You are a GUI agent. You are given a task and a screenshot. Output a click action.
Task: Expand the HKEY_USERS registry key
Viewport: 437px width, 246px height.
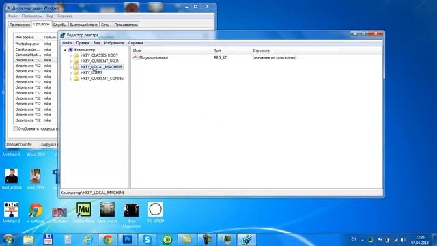(x=70, y=73)
